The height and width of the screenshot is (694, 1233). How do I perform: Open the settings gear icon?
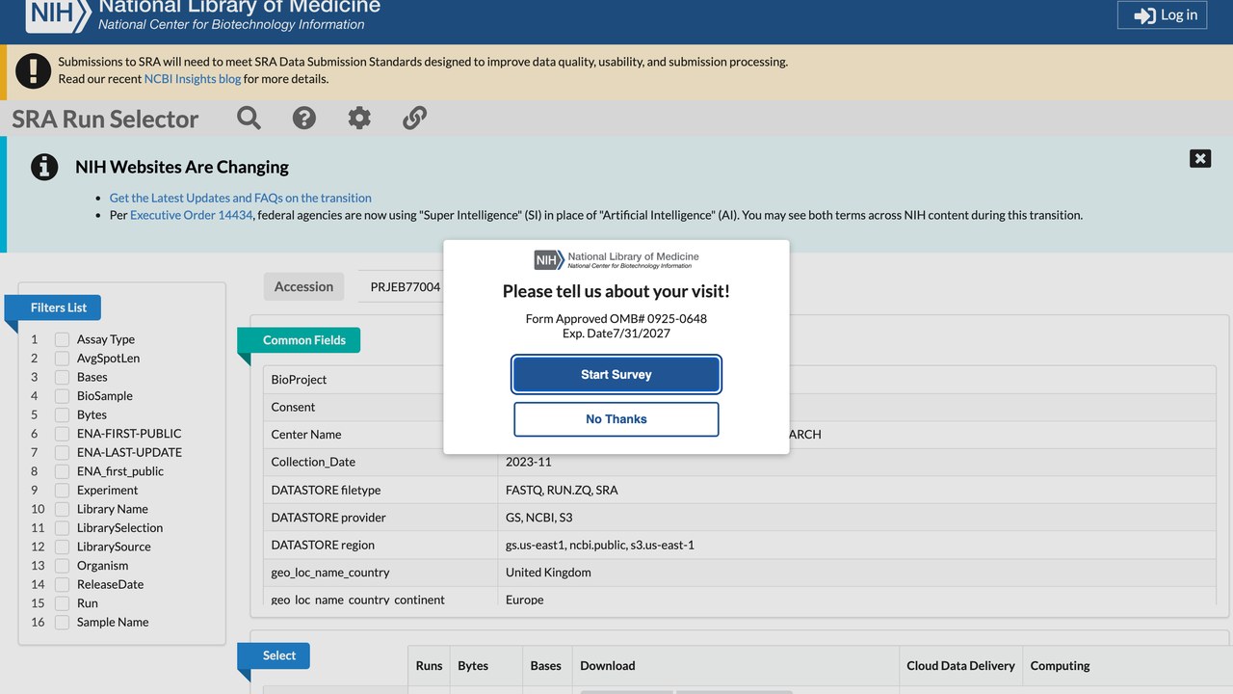point(359,118)
